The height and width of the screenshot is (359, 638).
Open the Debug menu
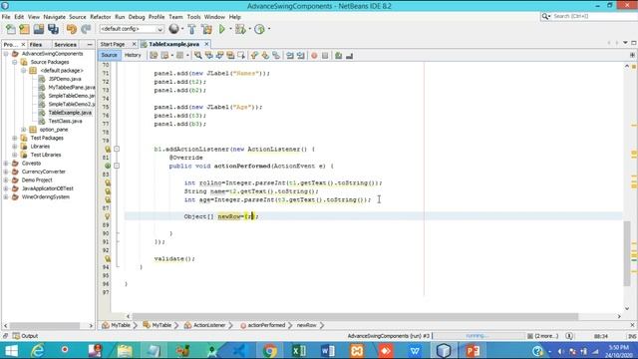[137, 17]
